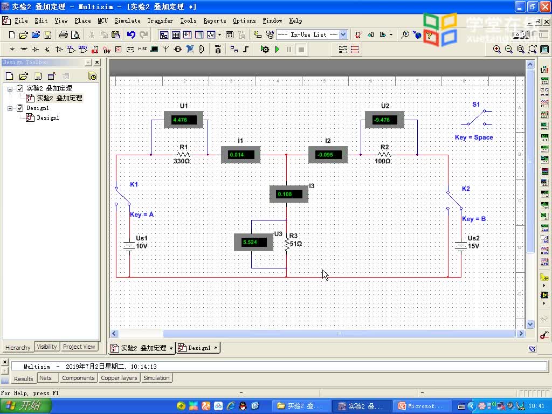Image resolution: width=552 pixels, height=414 pixels.
Task: Toggle checkbox of Design1 root node
Action: coord(20,108)
